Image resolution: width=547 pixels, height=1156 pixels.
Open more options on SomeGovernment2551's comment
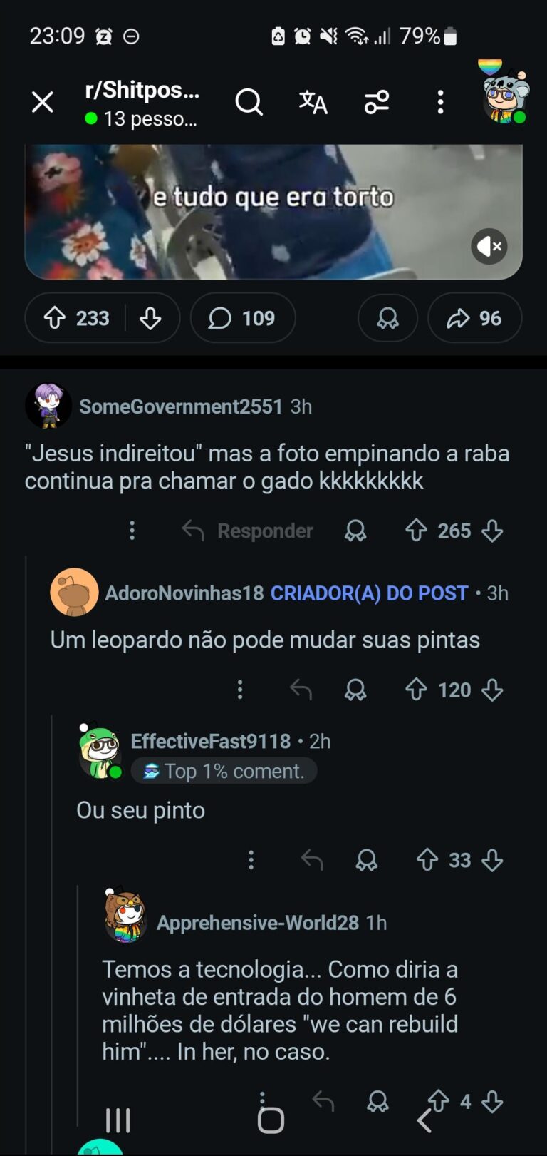click(132, 531)
